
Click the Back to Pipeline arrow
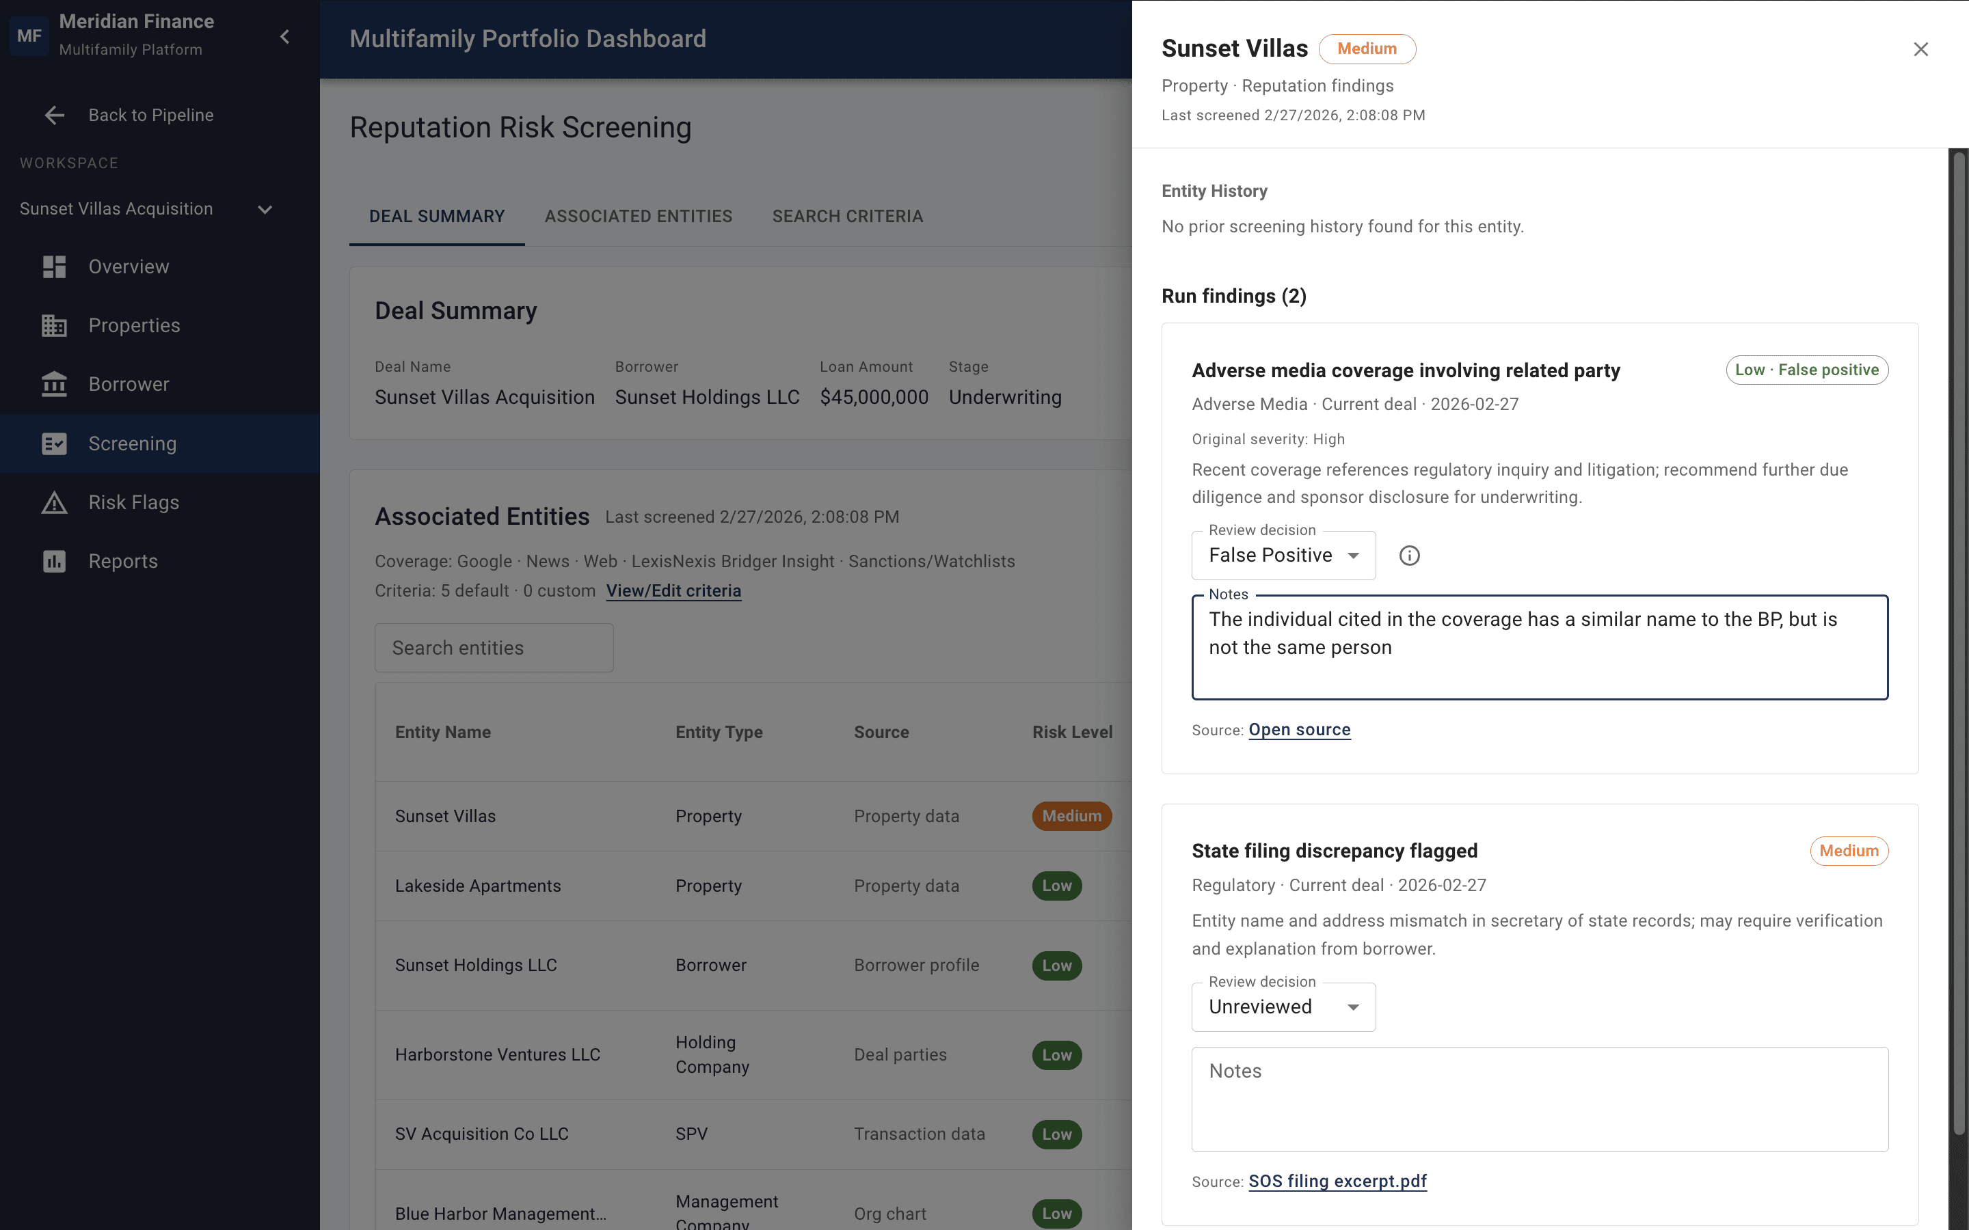pyautogui.click(x=55, y=115)
